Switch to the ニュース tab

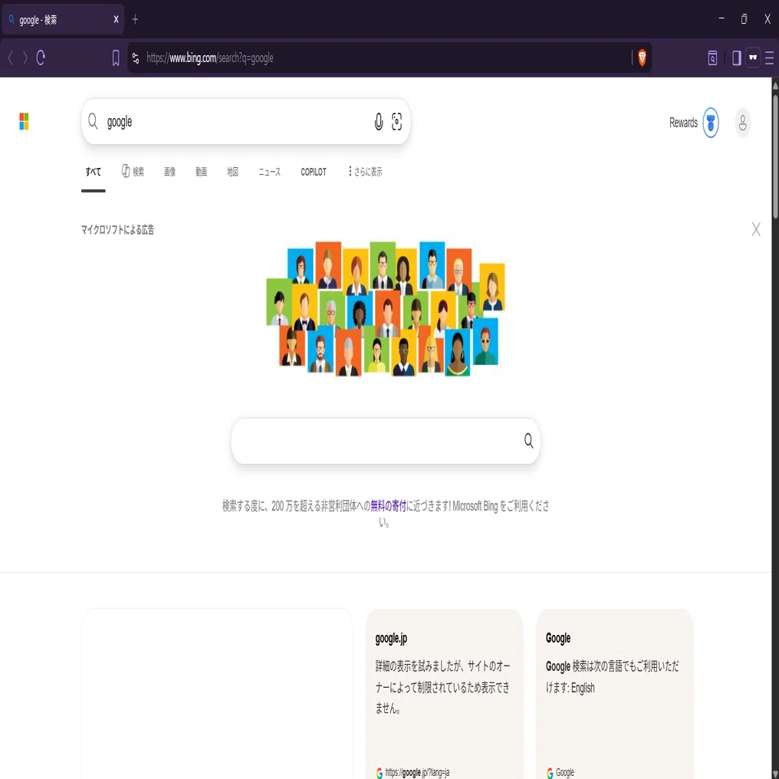269,172
